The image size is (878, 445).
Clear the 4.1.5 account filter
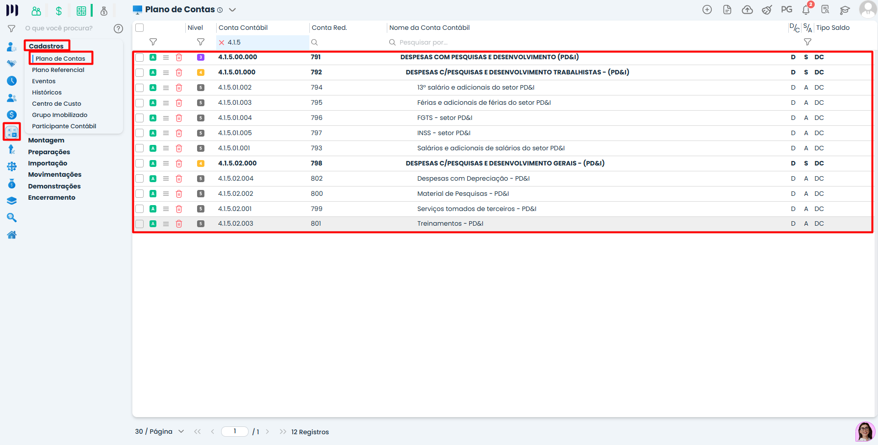coord(222,43)
